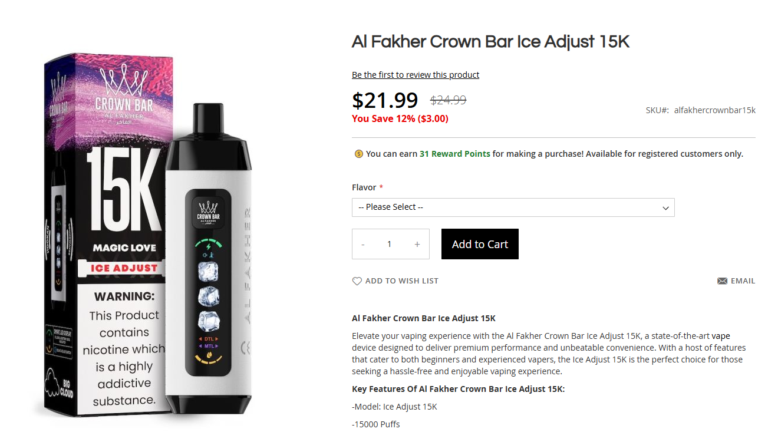Viewport: 778px width, 432px height.
Task: Click the heart wish list icon
Action: tap(357, 281)
